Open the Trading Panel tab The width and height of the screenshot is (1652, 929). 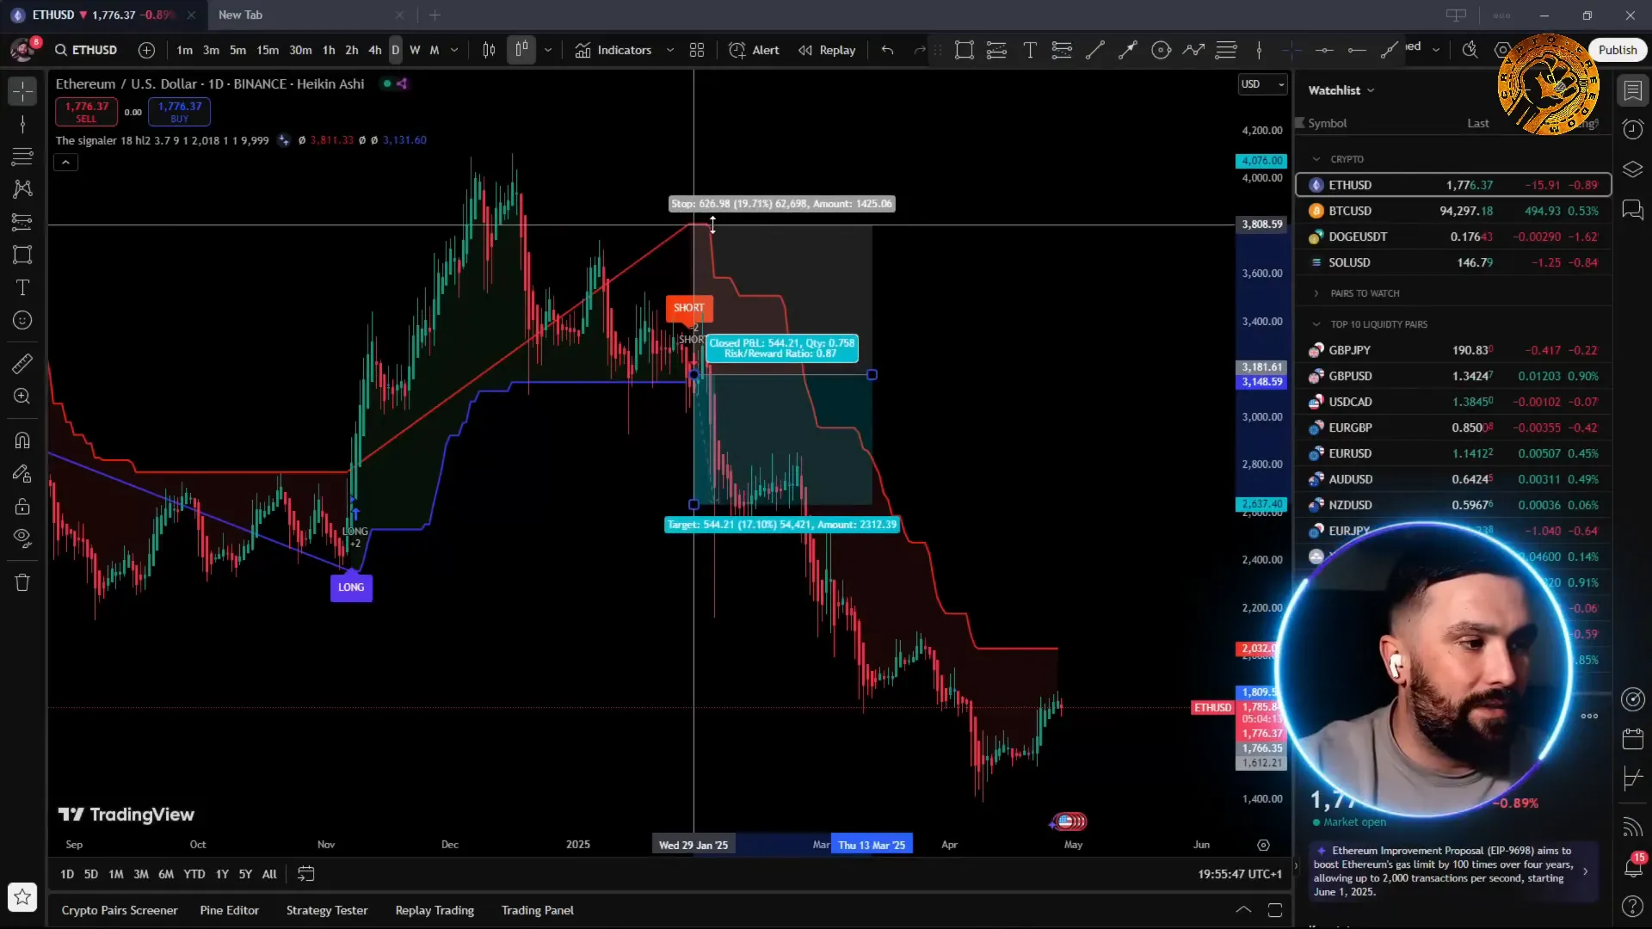538,910
